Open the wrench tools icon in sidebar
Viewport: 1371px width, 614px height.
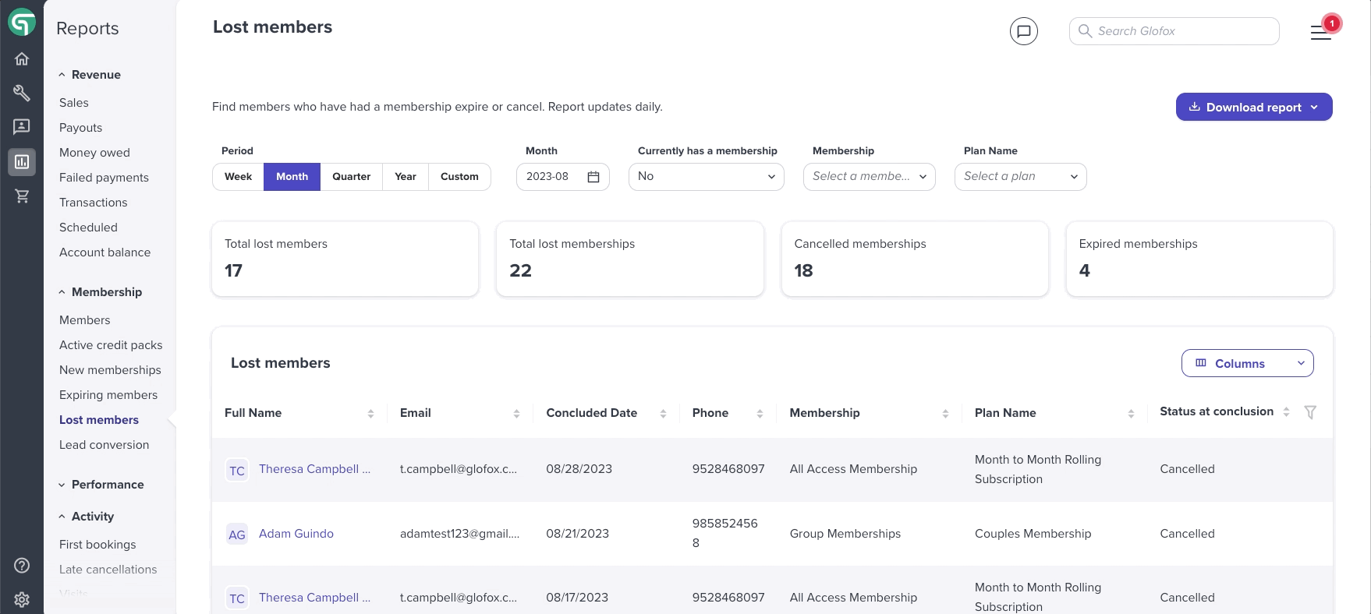tap(22, 94)
